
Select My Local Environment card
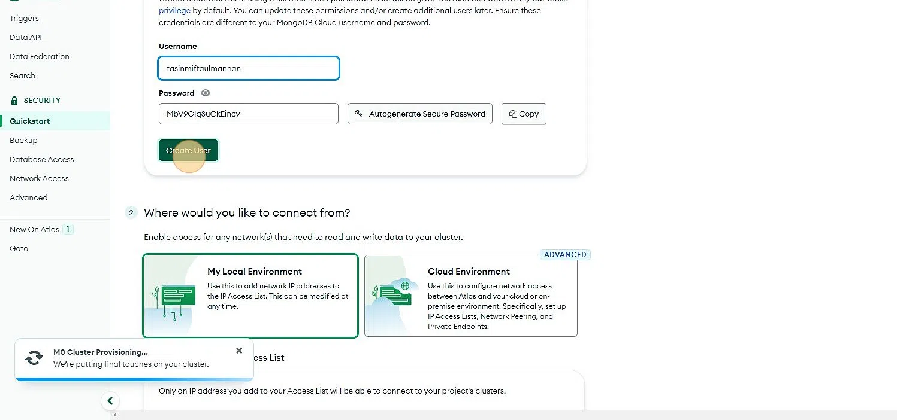250,296
